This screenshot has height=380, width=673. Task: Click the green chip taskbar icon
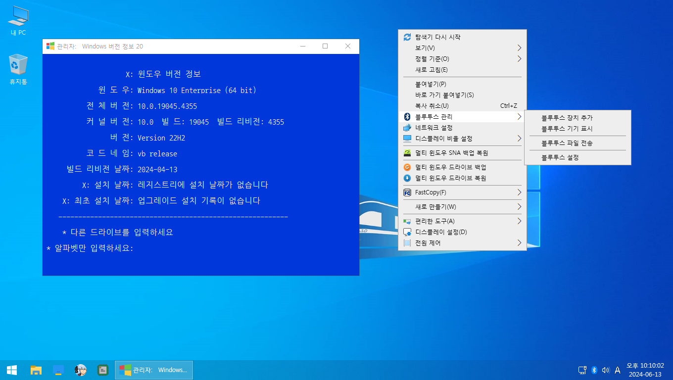click(x=103, y=370)
